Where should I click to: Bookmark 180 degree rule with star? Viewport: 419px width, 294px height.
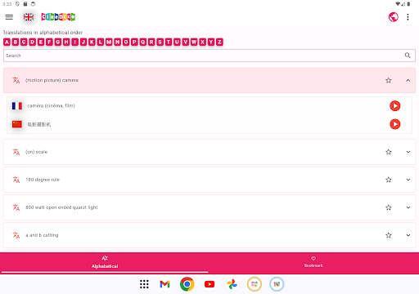[389, 180]
